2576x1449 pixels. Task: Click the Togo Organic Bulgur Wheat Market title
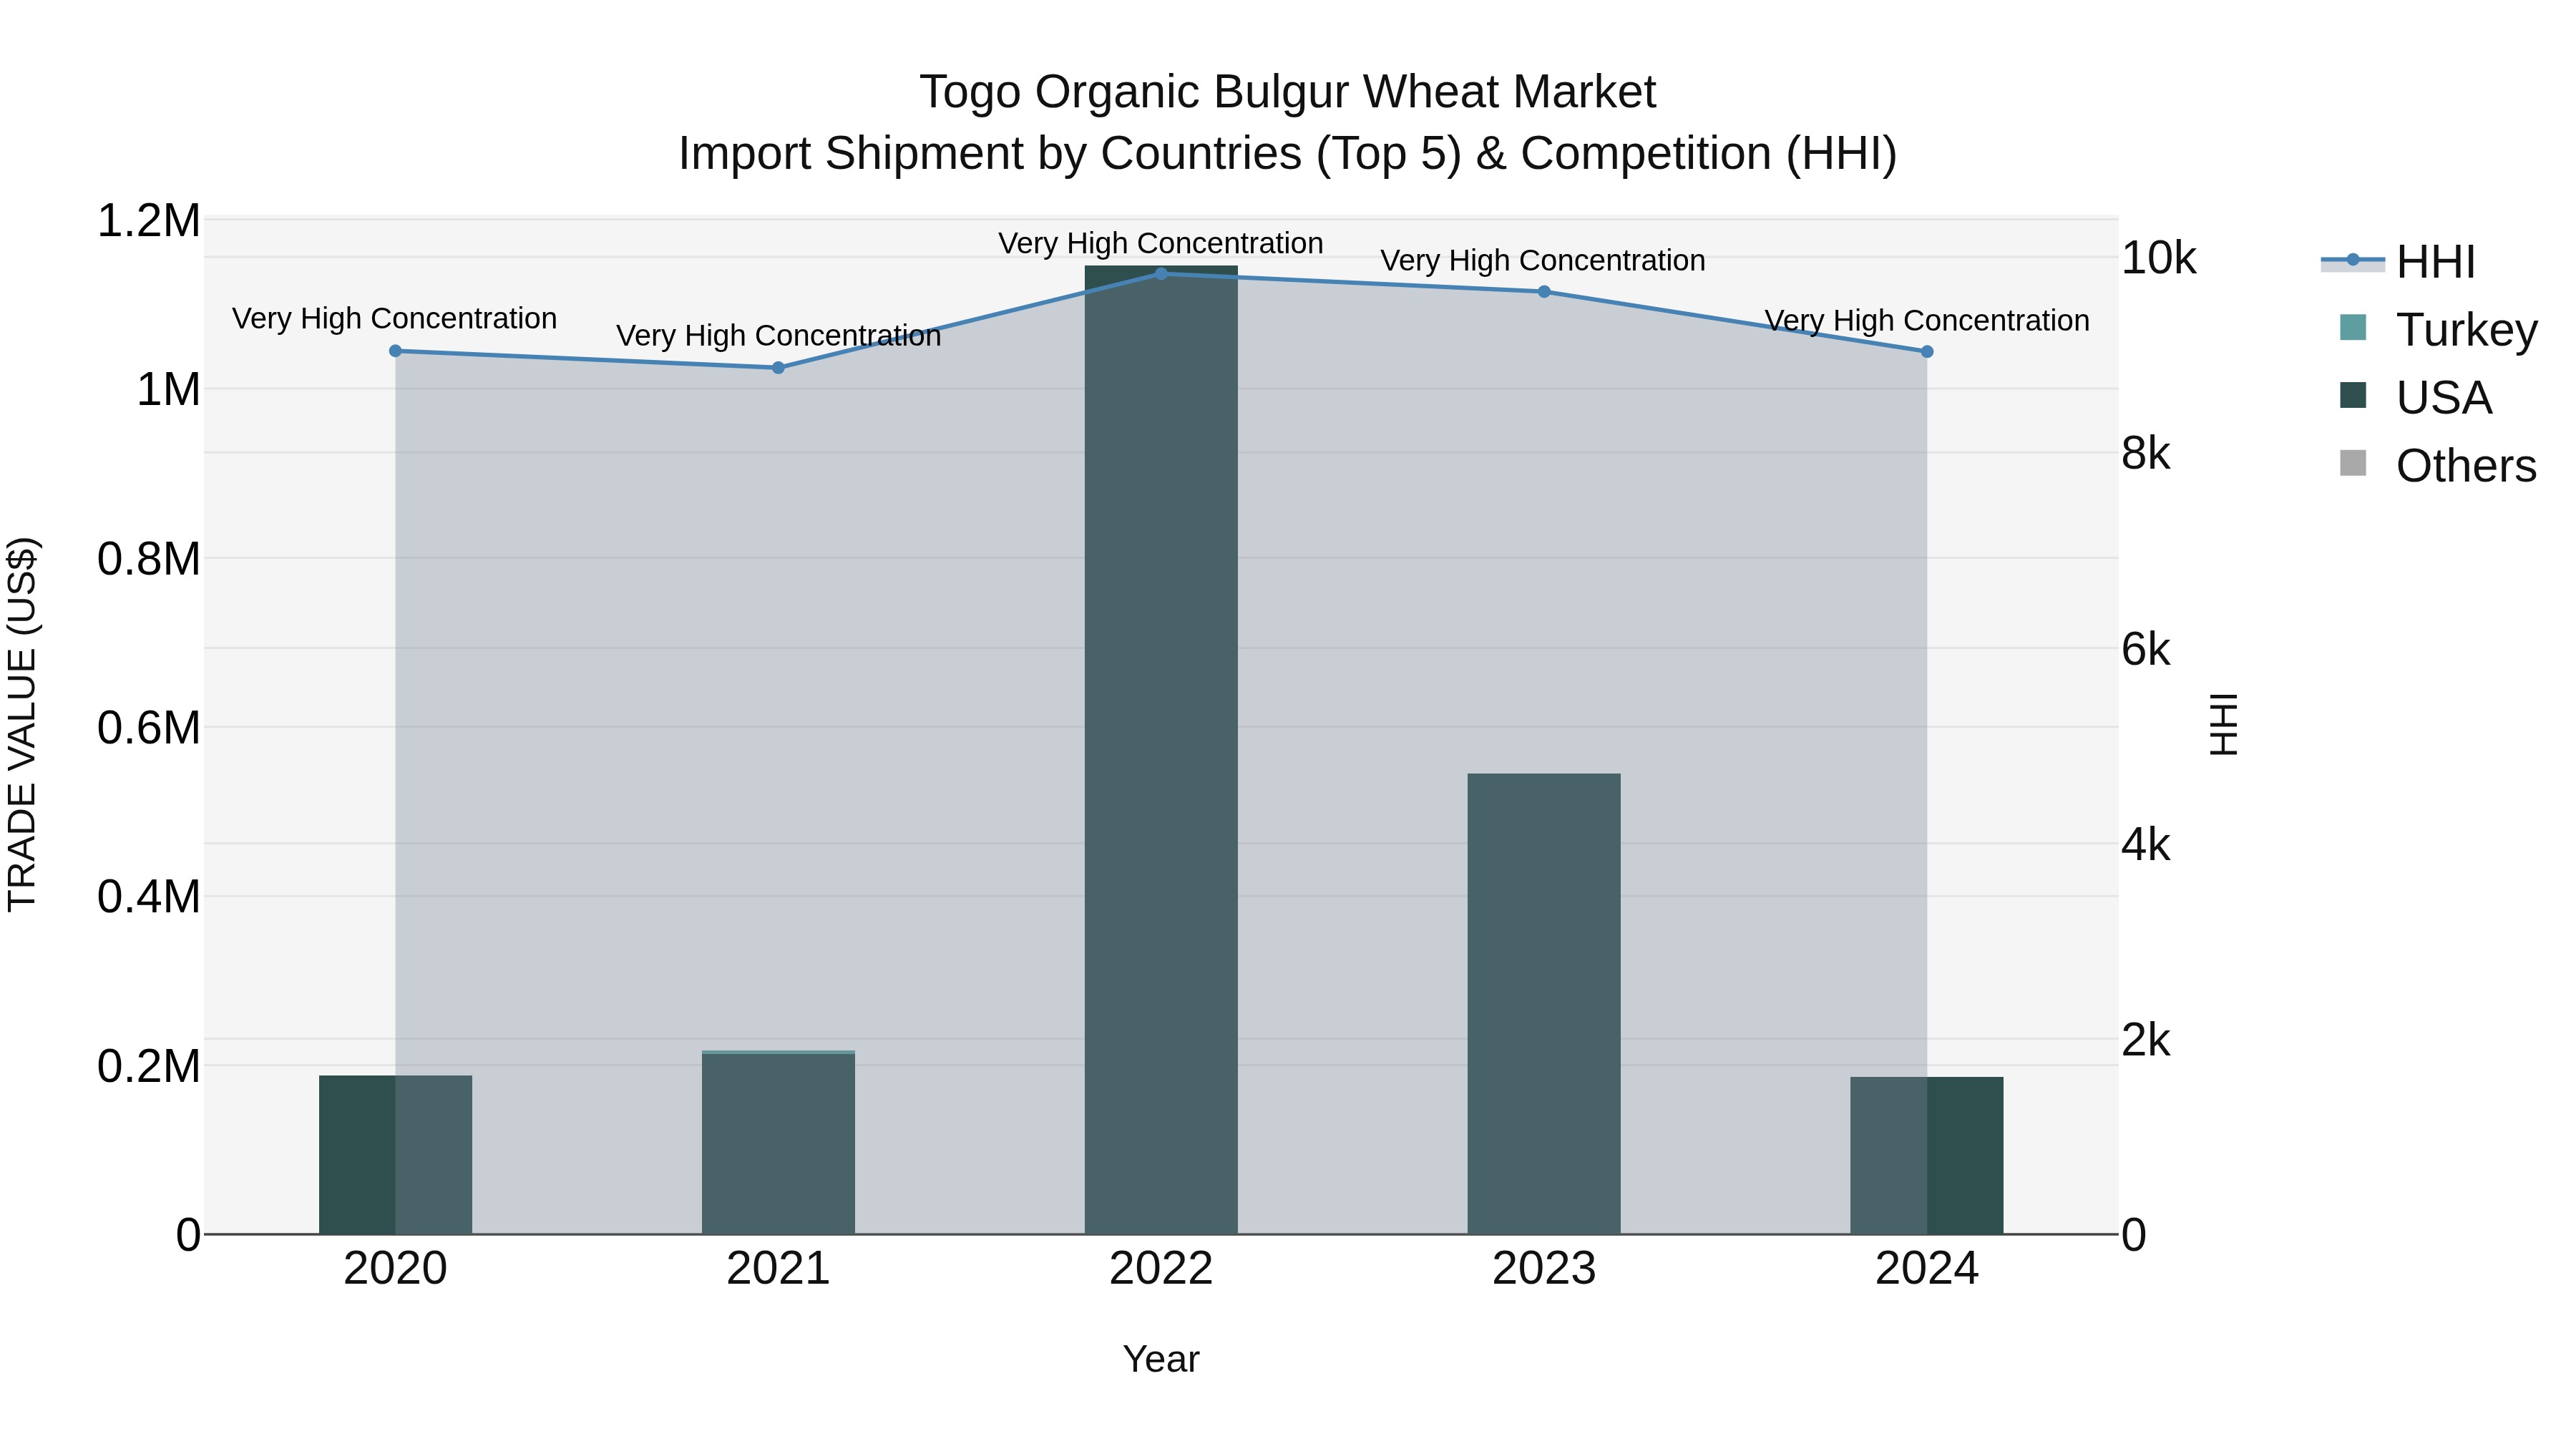coord(1288,92)
